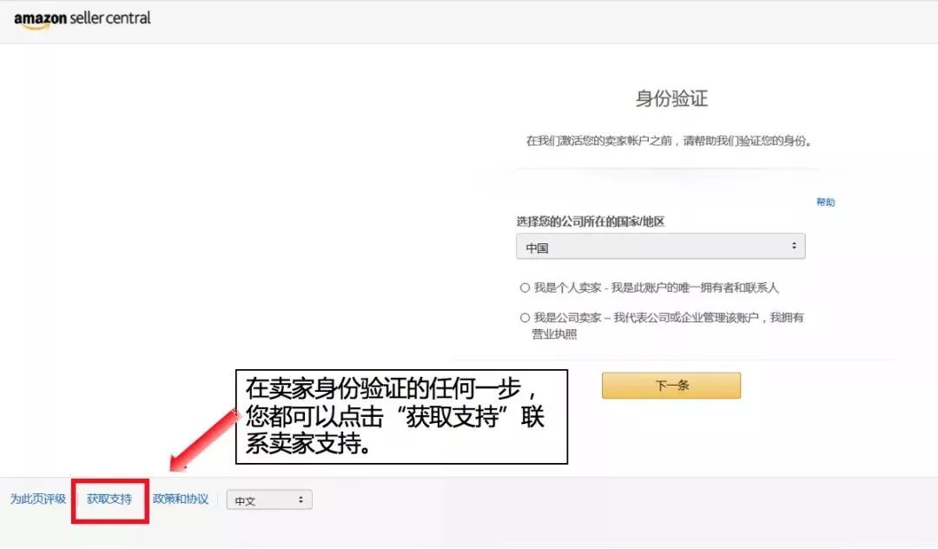The image size is (938, 549).
Task: Click the up-down arrows on the 中文 selector
Action: click(x=301, y=499)
